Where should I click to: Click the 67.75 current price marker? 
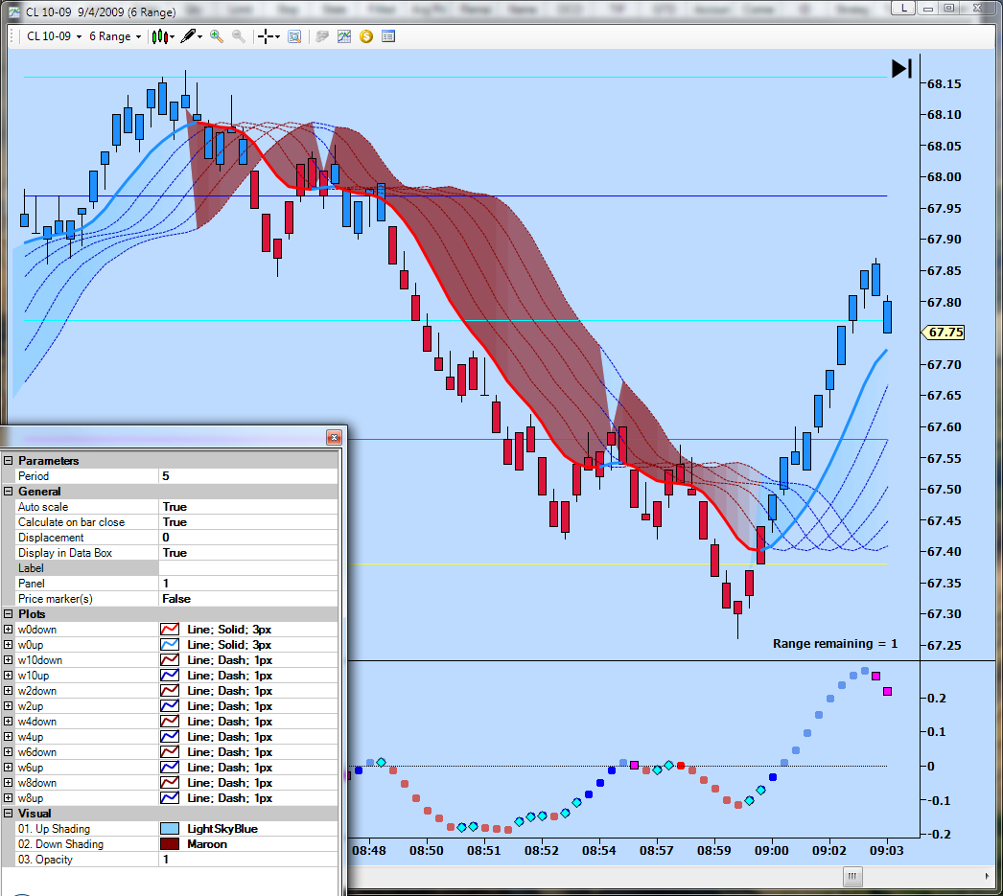click(x=944, y=333)
